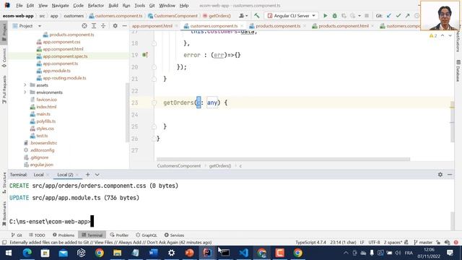
Task: Open Database tool window on right
Action: (x=458, y=71)
